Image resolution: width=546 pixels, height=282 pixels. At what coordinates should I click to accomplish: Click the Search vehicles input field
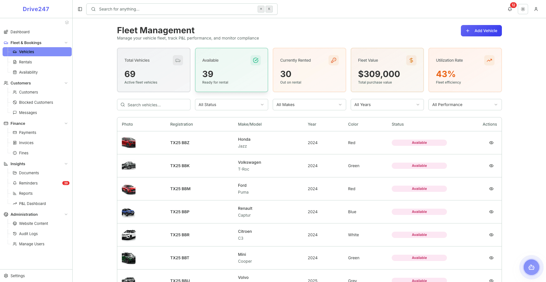click(153, 105)
